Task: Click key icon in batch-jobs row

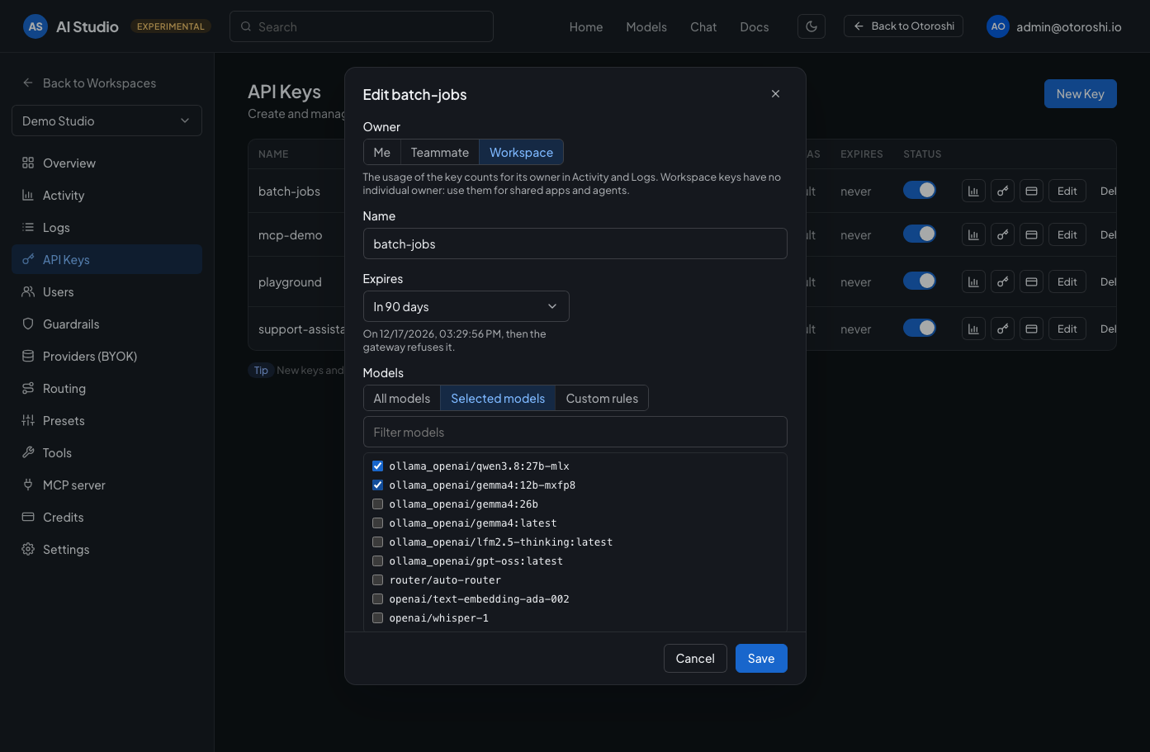Action: 1002,191
